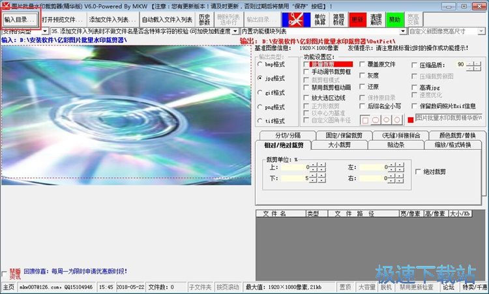Click the 右 right crop value stepper
This screenshot has height=294, width=489.
tap(396, 179)
